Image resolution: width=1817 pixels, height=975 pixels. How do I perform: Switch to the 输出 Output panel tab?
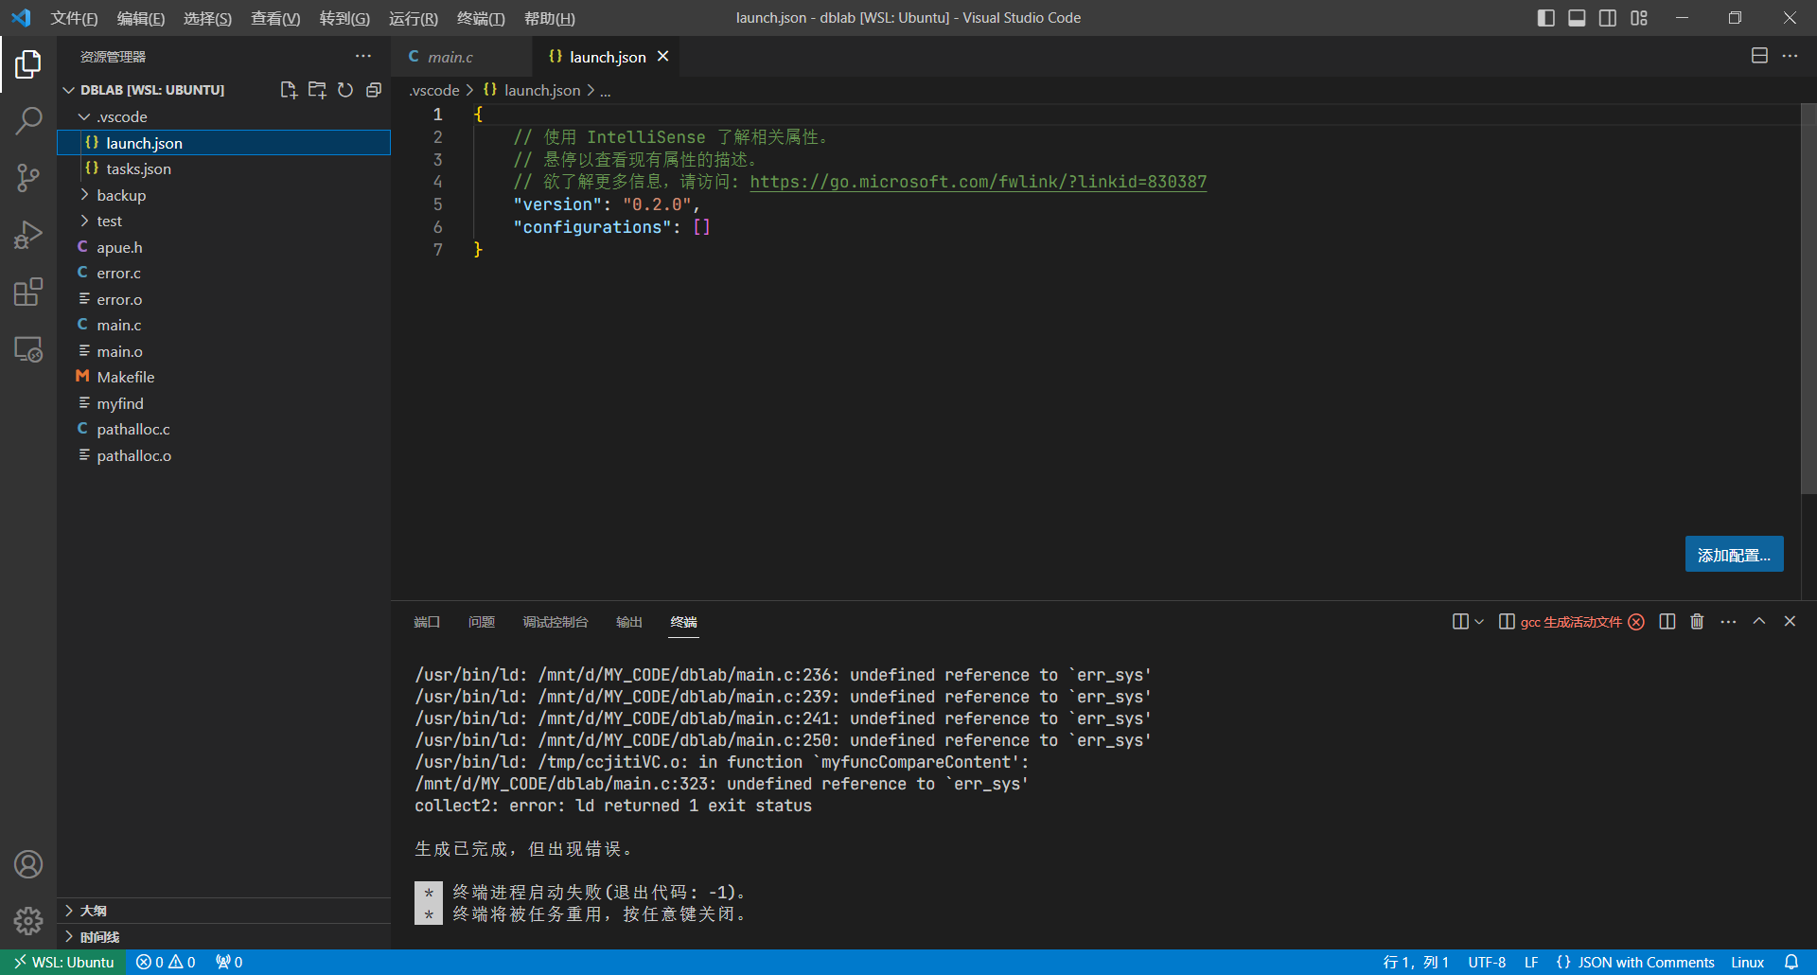tap(629, 622)
